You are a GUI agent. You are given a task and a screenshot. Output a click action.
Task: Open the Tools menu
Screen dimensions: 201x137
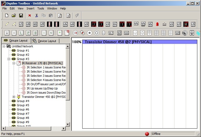pos(41,8)
